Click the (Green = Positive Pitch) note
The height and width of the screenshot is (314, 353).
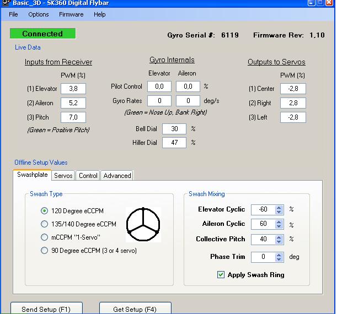(58, 130)
